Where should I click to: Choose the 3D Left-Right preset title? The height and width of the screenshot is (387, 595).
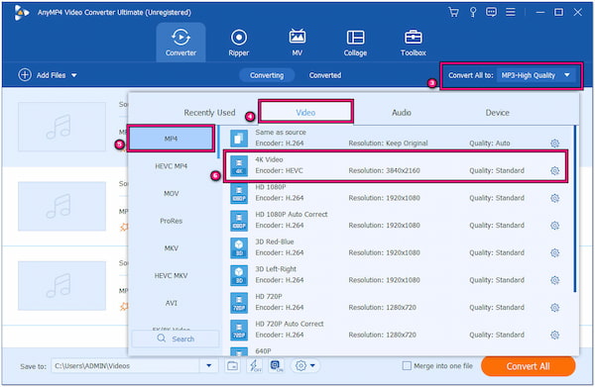pos(276,269)
